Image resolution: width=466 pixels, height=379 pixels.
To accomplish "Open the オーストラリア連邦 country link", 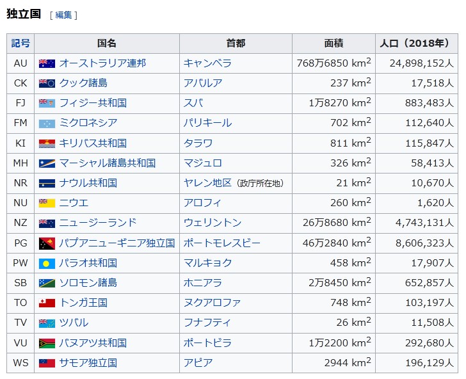I will (x=102, y=63).
